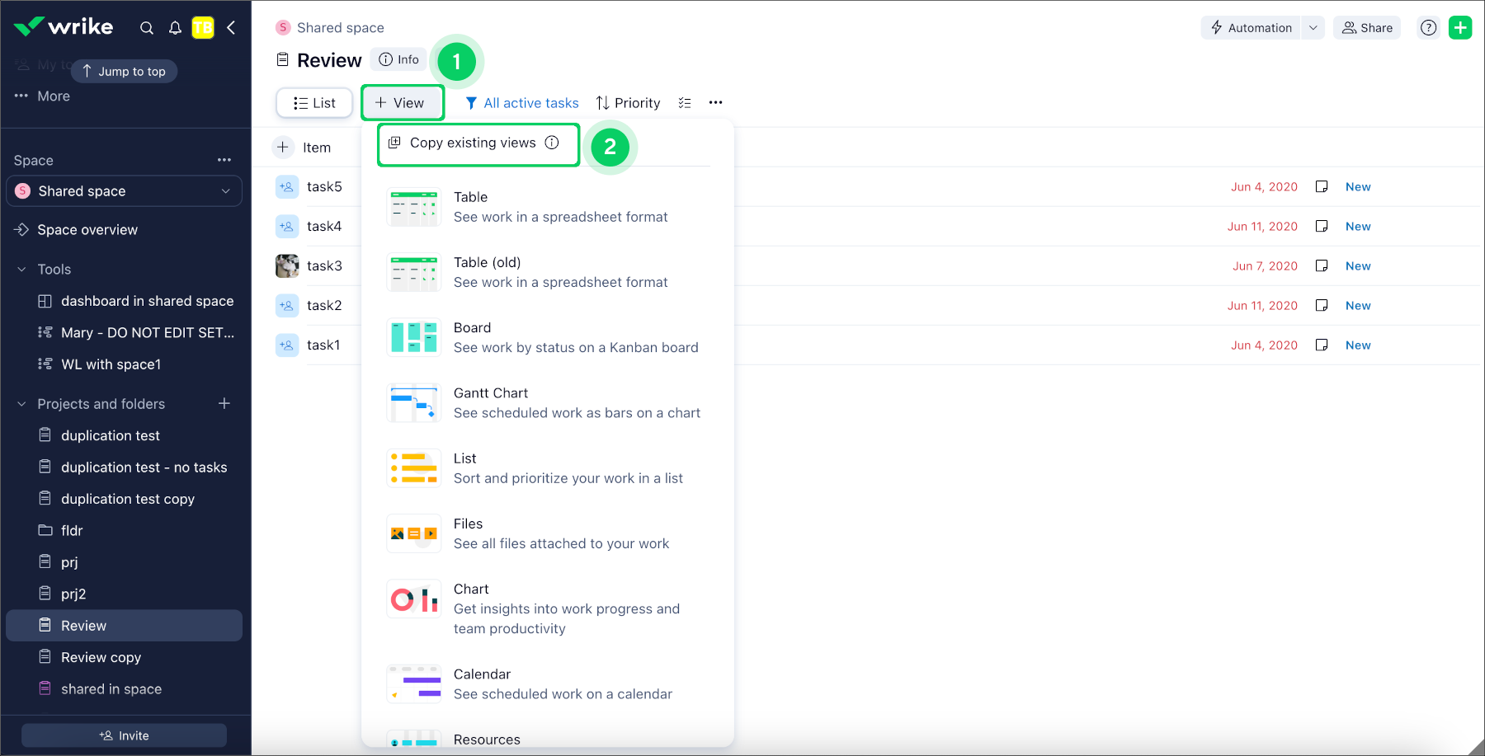Choose the Table (old) view option
The image size is (1485, 756).
[x=548, y=272]
